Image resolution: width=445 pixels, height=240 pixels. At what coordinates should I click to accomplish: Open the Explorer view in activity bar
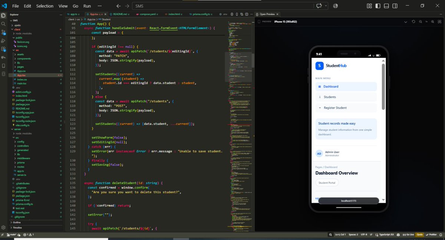[4, 15]
